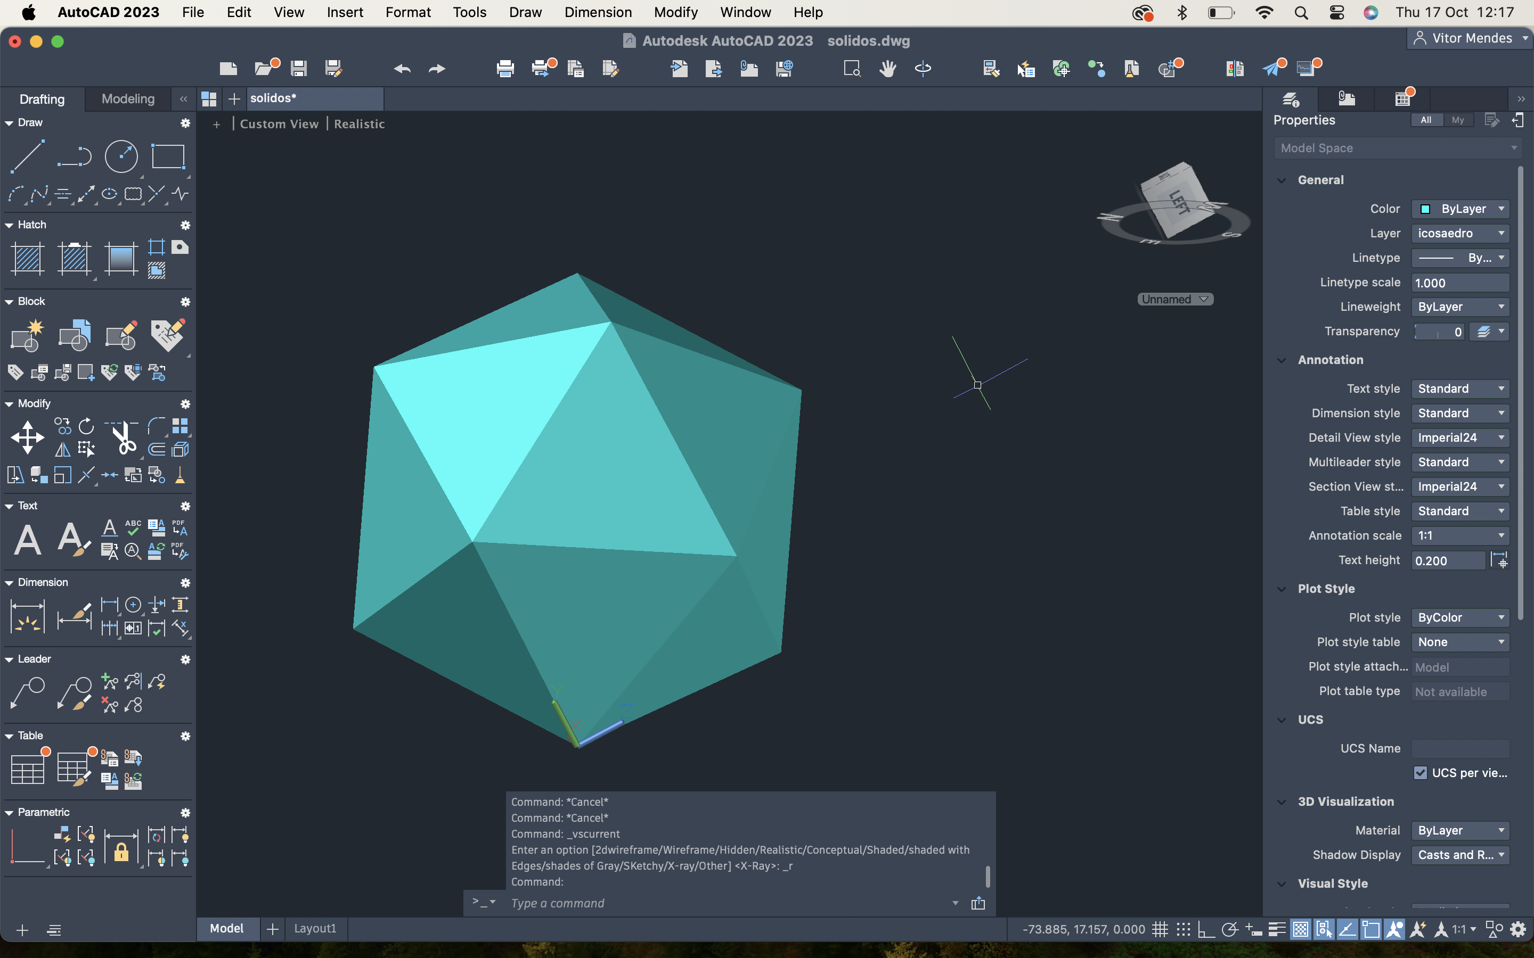1534x958 pixels.
Task: Collapse the left tool palette with chevrons
Action: coord(183,99)
